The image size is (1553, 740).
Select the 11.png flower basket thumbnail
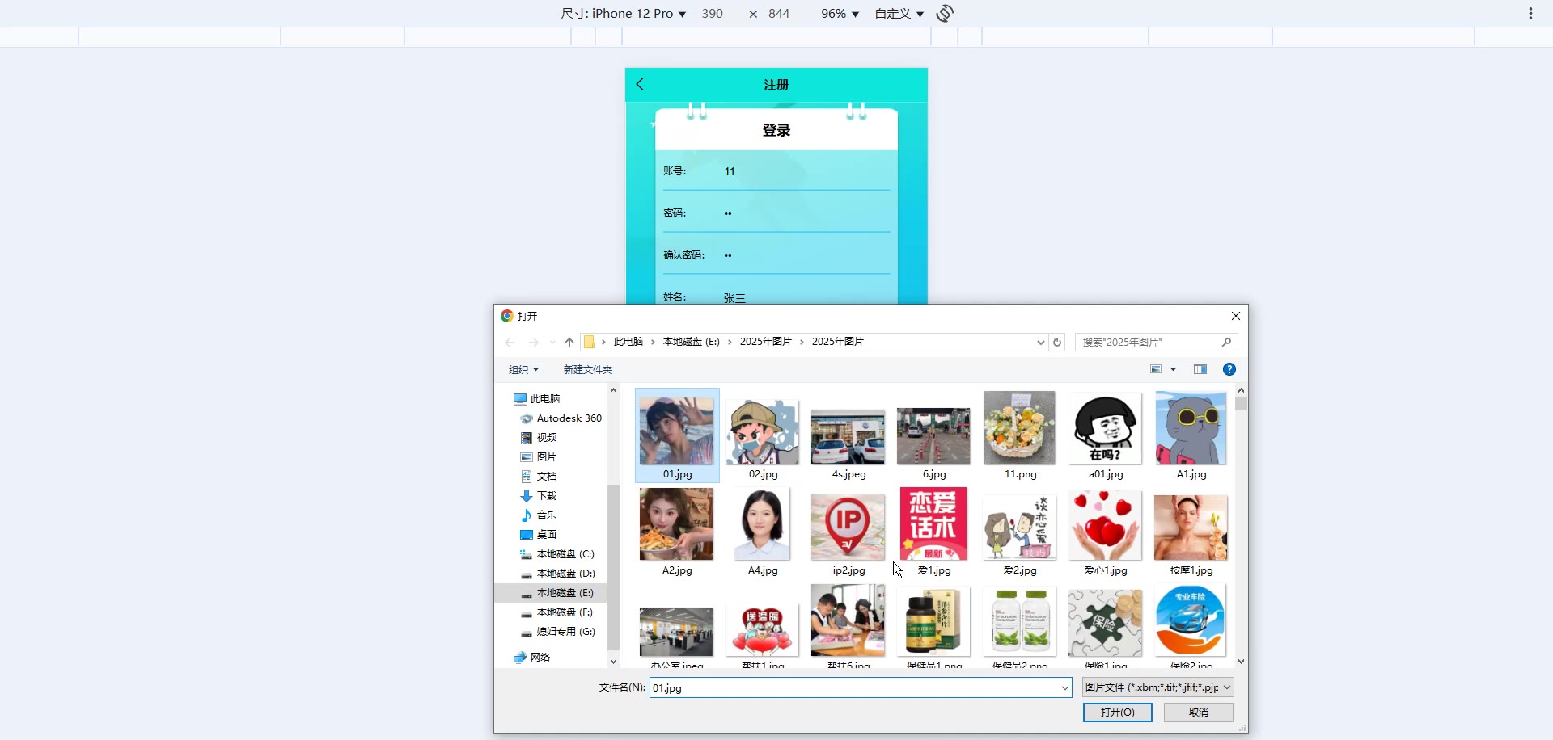coord(1020,428)
